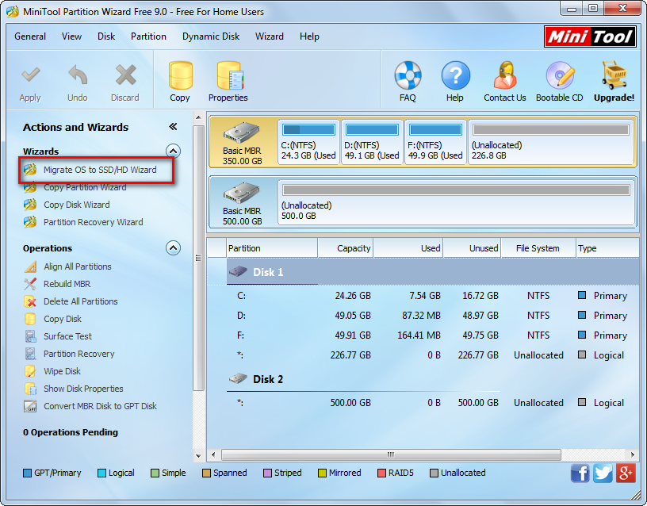Collapse the Actions and Wizards panel

(x=174, y=127)
